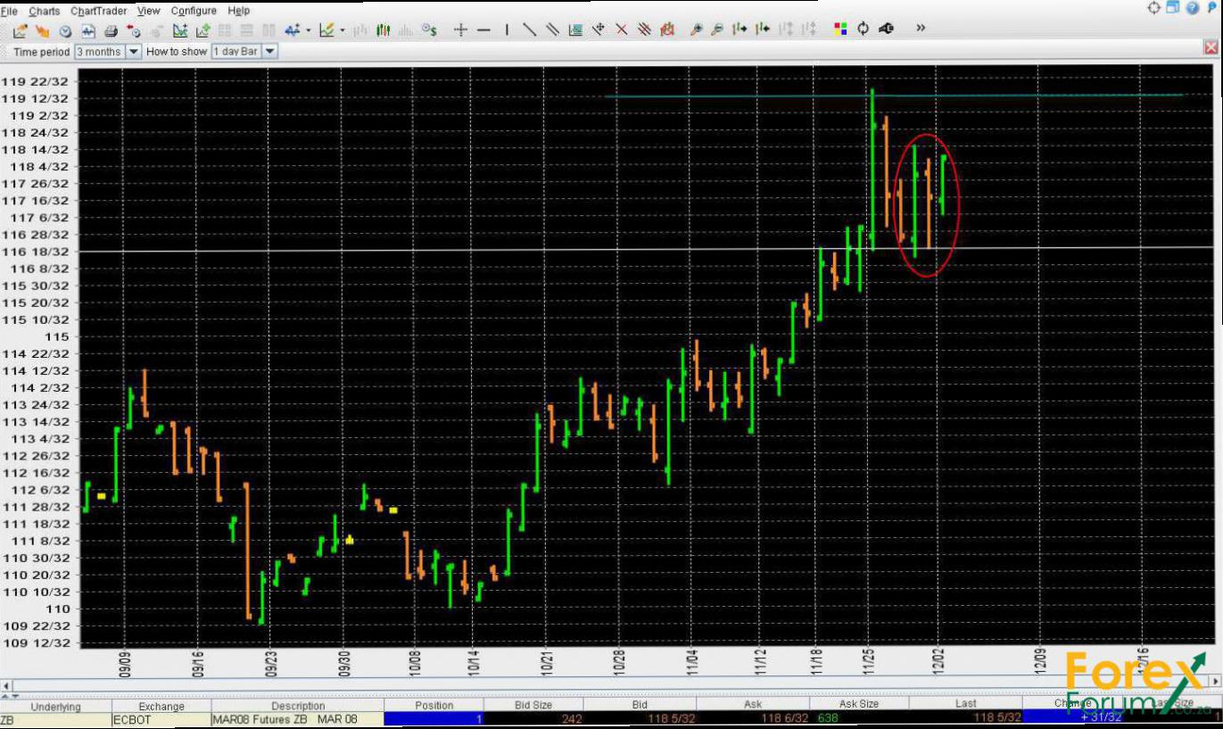Viewport: 1223px width, 729px height.
Task: Click the red X remove lines icon
Action: 622,30
